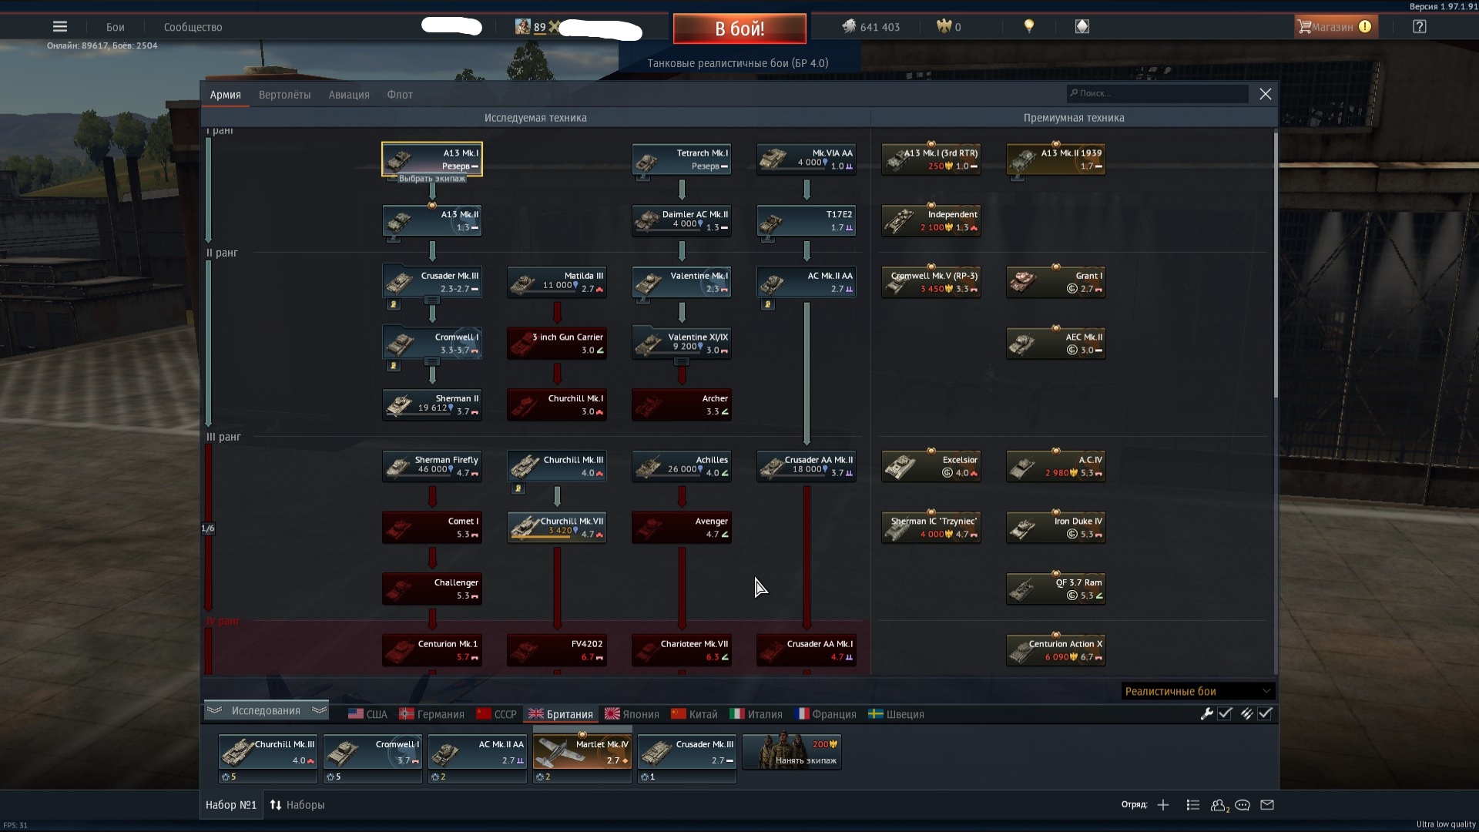Select the Comet I locked vehicle tile
The height and width of the screenshot is (832, 1479).
[x=432, y=528]
